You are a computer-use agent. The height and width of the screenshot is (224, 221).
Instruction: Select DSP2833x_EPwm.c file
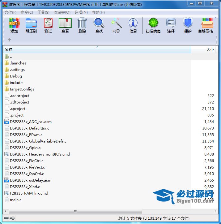pyautogui.click(x=26, y=135)
